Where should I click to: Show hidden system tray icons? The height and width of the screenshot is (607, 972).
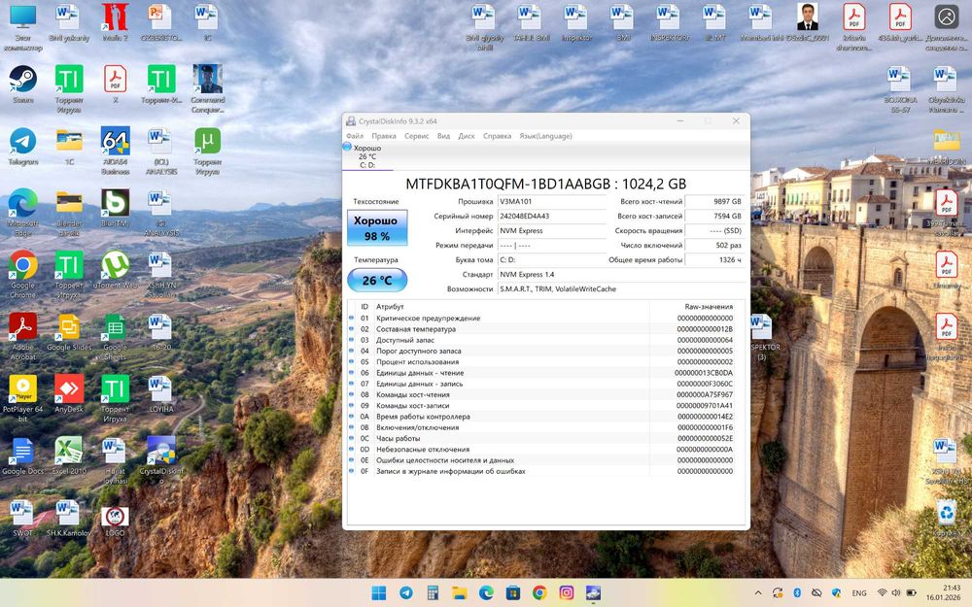click(x=758, y=592)
